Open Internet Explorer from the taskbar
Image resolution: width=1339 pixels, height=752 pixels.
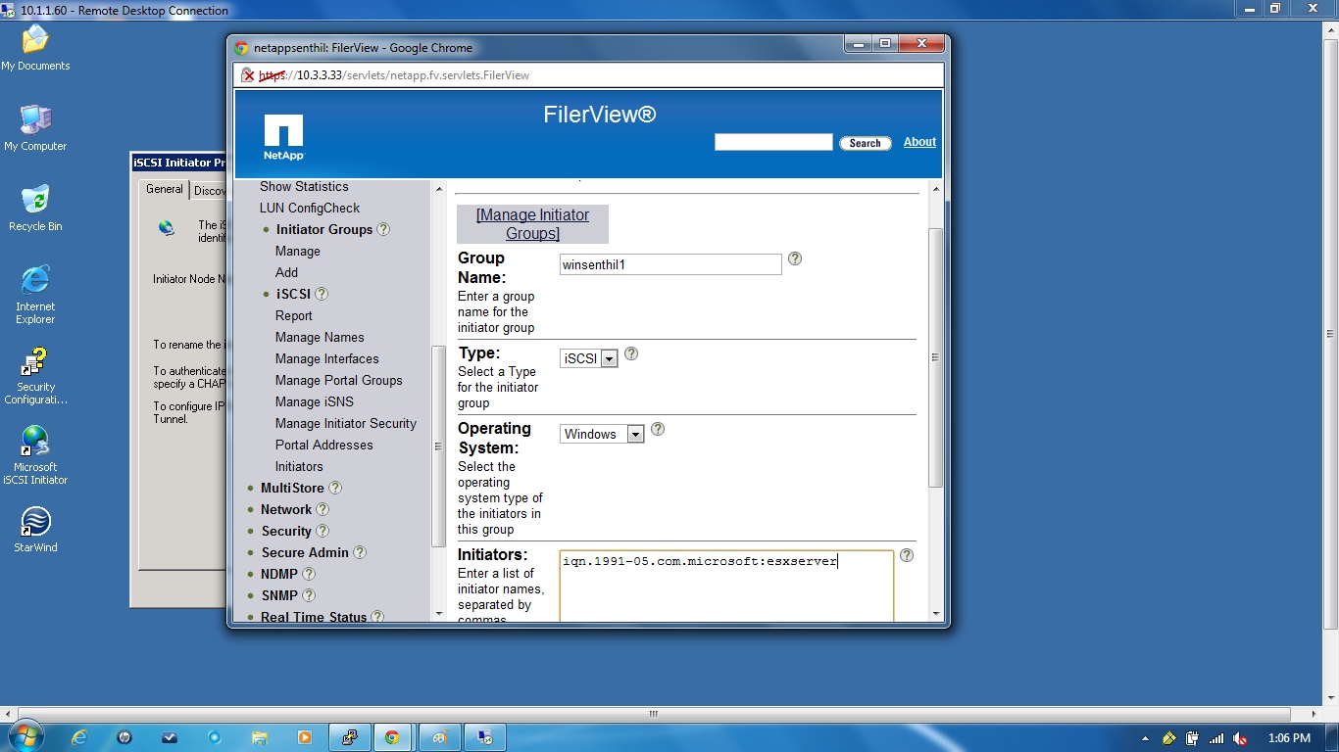[80, 737]
